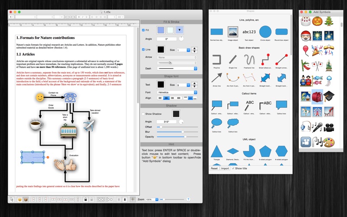
Task: Set shape text vertical align to top
Action: coord(186,98)
